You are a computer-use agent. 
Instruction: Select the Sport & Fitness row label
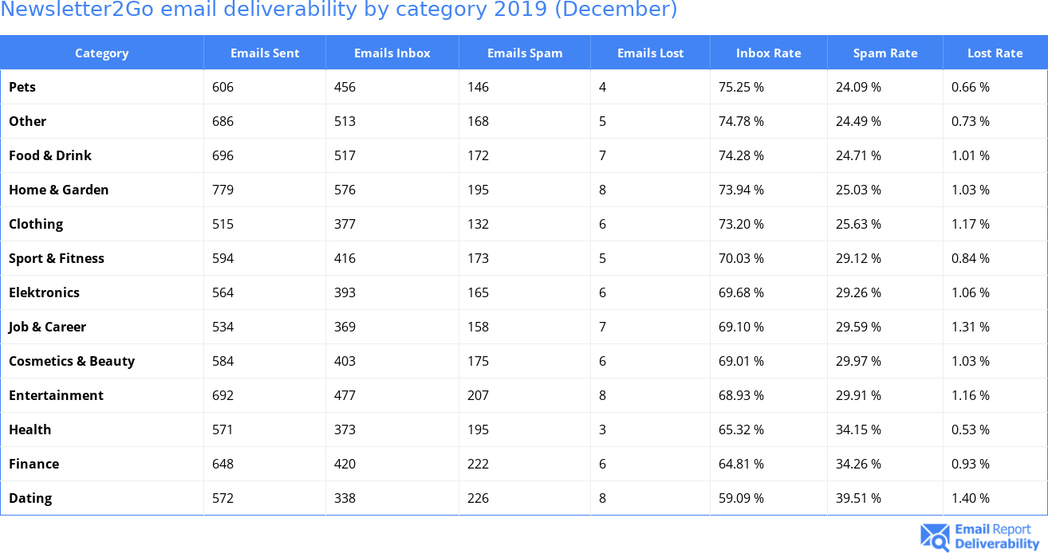[57, 258]
